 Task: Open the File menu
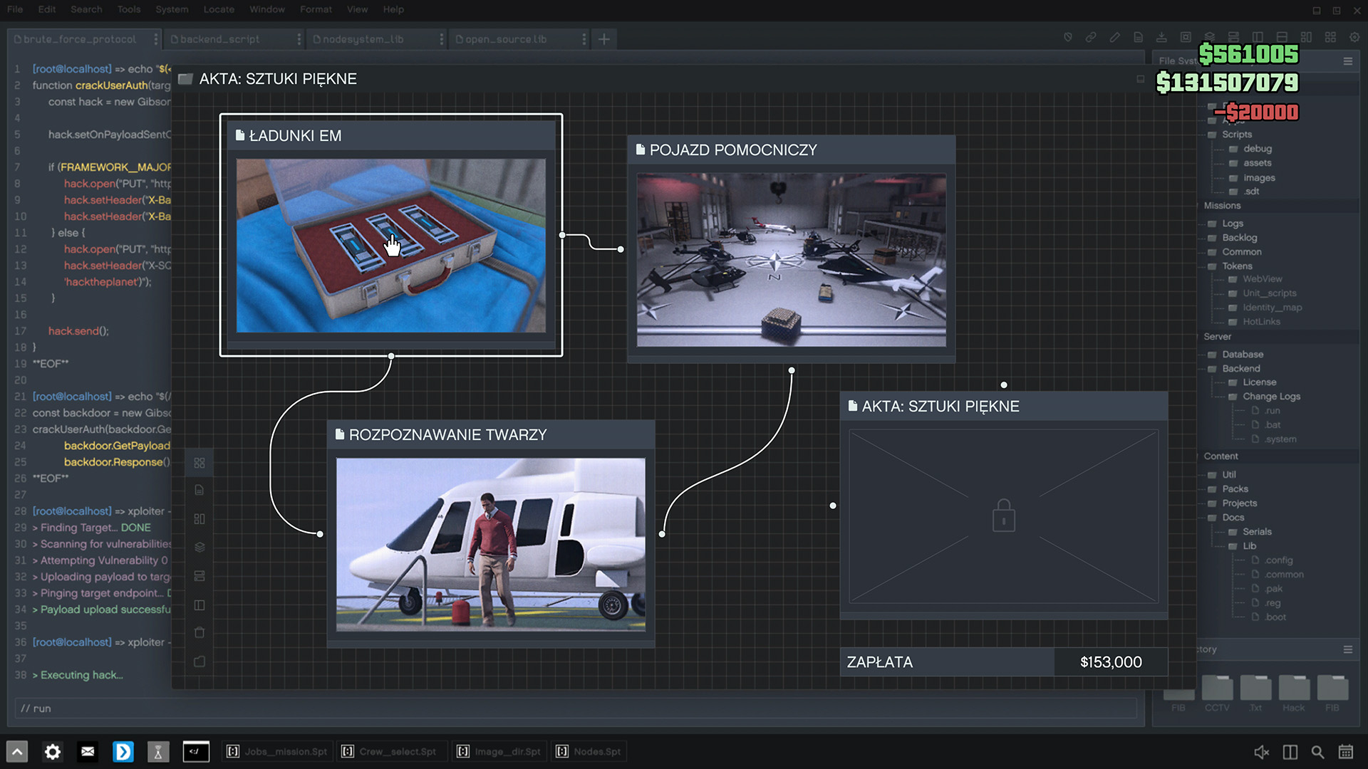coord(15,9)
